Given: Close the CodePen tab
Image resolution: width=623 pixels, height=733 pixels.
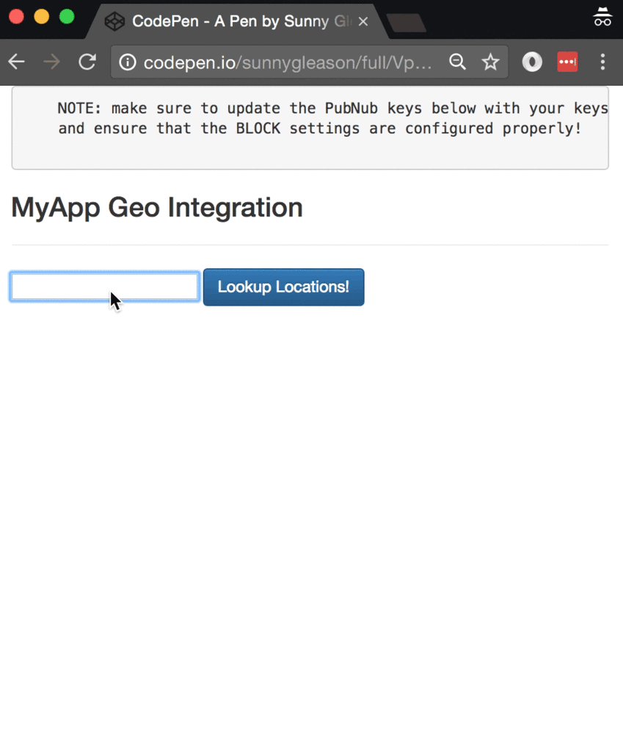Looking at the screenshot, I should point(362,21).
